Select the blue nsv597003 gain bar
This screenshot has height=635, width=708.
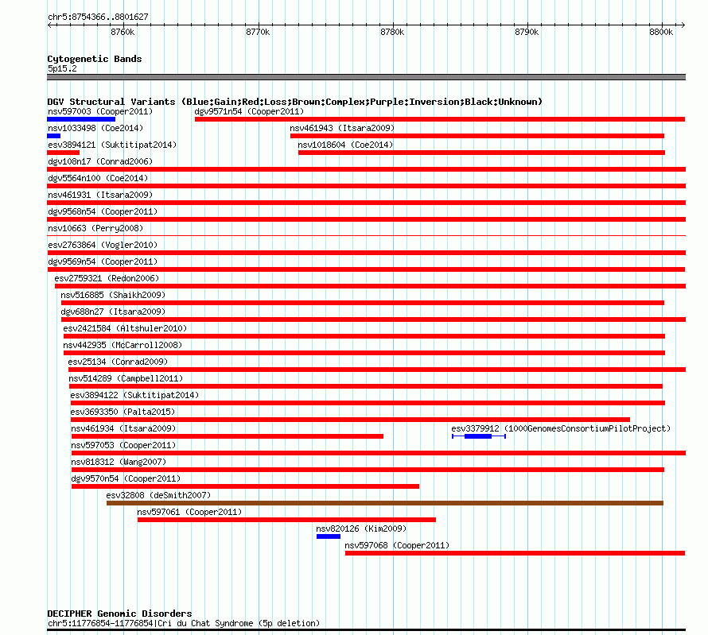(81, 119)
